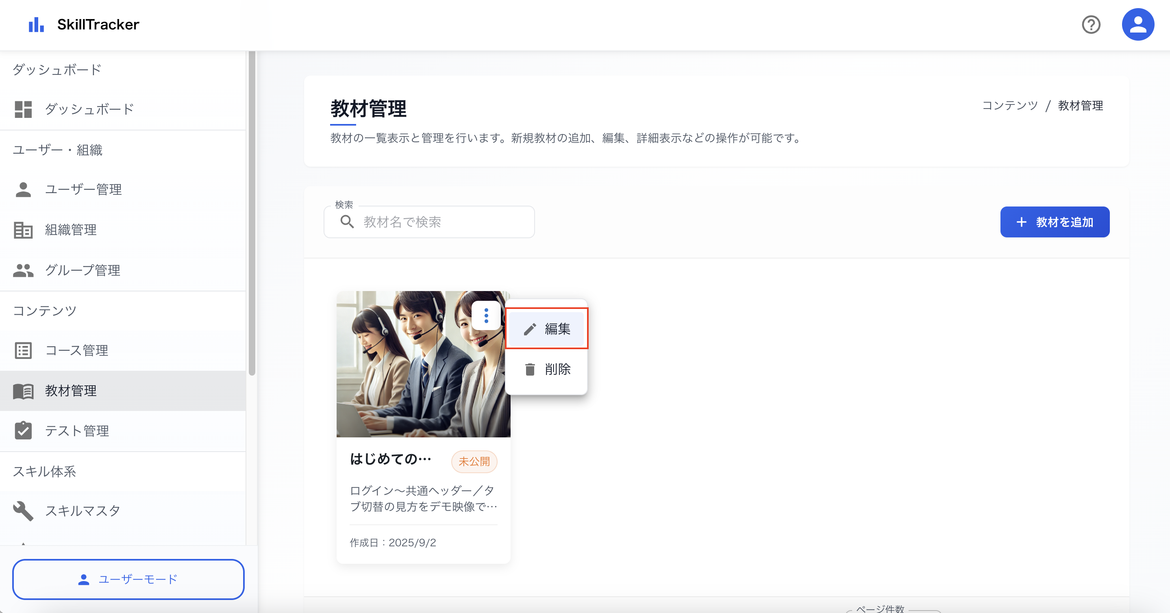Click the sidebar vertical scrollbar
Image resolution: width=1170 pixels, height=613 pixels.
252,213
